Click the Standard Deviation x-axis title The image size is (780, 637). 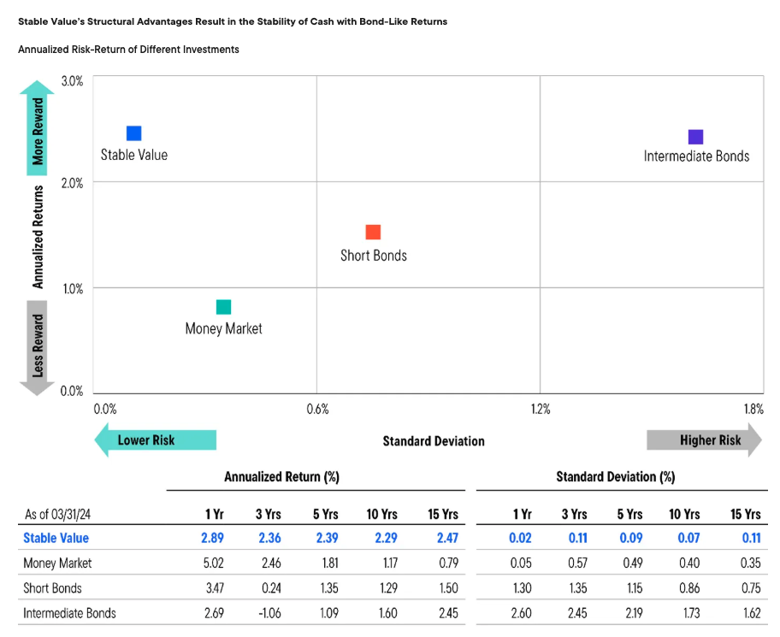(433, 441)
